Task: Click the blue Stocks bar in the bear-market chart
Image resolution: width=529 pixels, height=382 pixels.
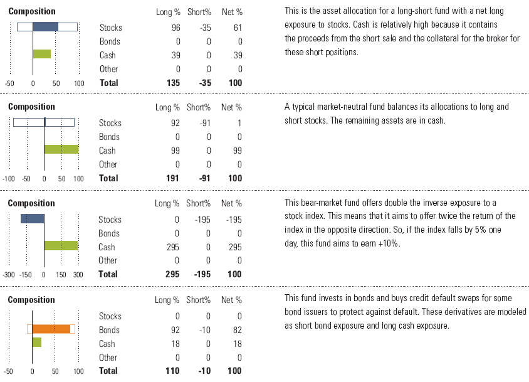Action: tap(33, 219)
